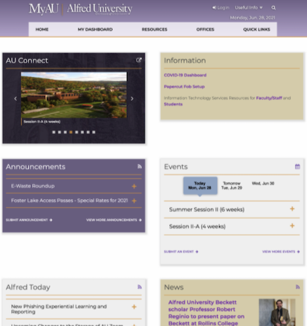Open the Useful Info dropdown
The height and width of the screenshot is (326, 307).
(x=248, y=8)
